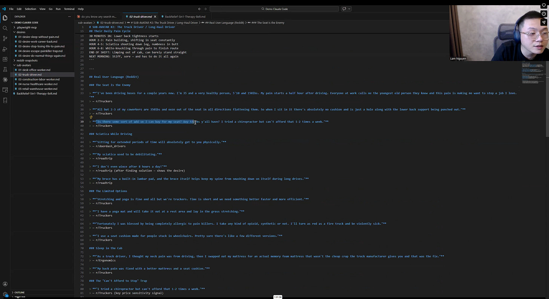Click the lightbulb code action on line 38
This screenshot has height=299, width=549.
pyautogui.click(x=91, y=117)
